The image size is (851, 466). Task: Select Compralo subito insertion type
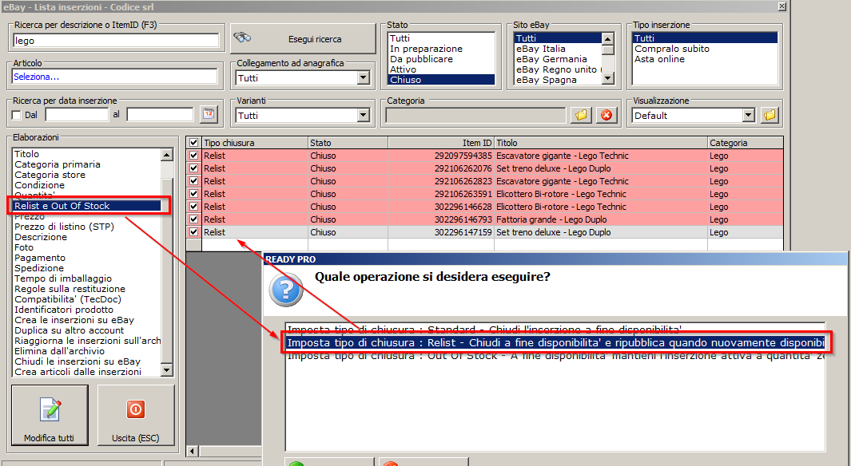coord(705,49)
